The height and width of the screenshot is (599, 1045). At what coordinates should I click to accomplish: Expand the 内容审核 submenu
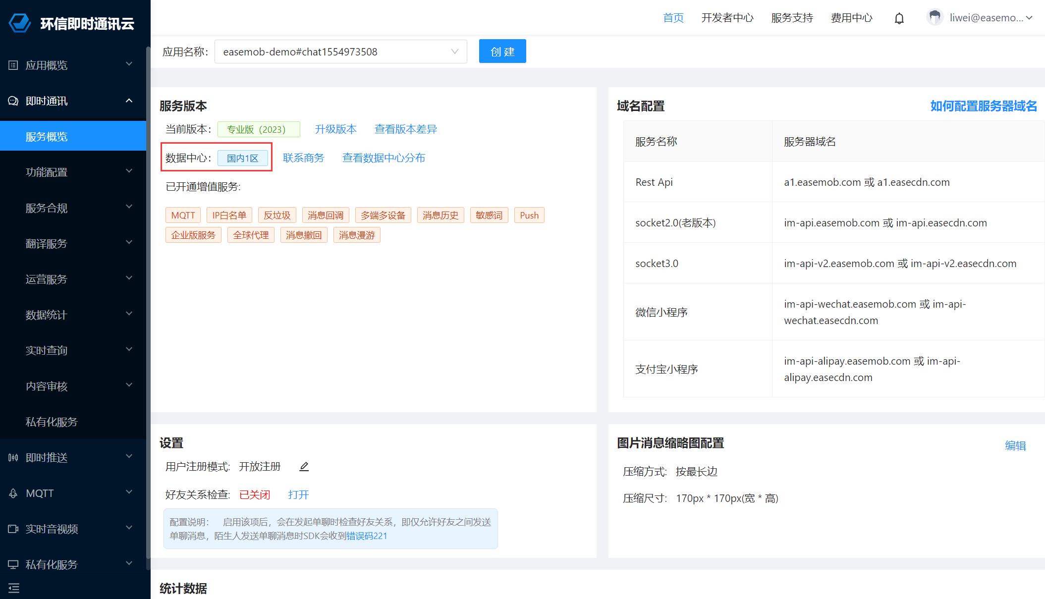coord(129,385)
